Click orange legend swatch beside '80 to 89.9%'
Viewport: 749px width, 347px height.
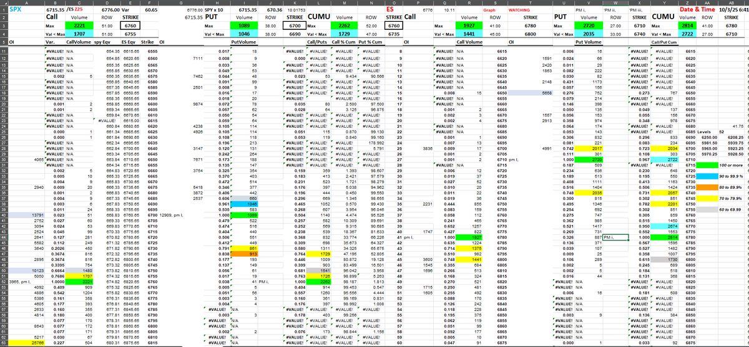[x=707, y=186]
